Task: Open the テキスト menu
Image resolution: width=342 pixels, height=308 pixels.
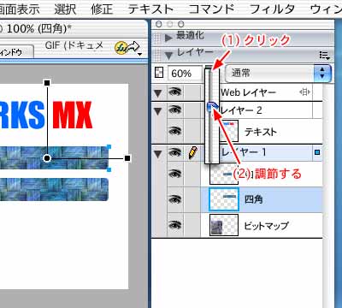Action: pos(150,9)
